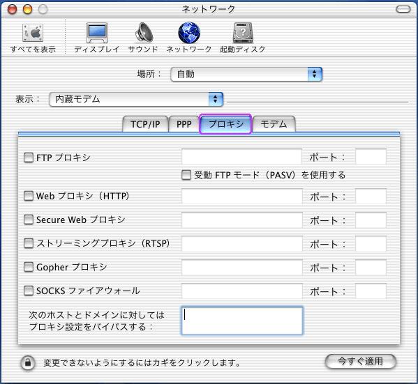This screenshot has width=418, height=384.
Task: Open the サウンド (Sound) speaker icon
Action: coord(143,33)
